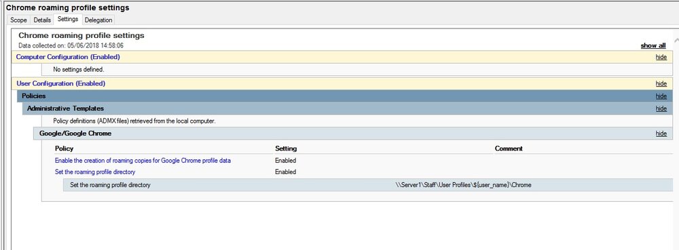Click the Policy column header

coord(64,148)
